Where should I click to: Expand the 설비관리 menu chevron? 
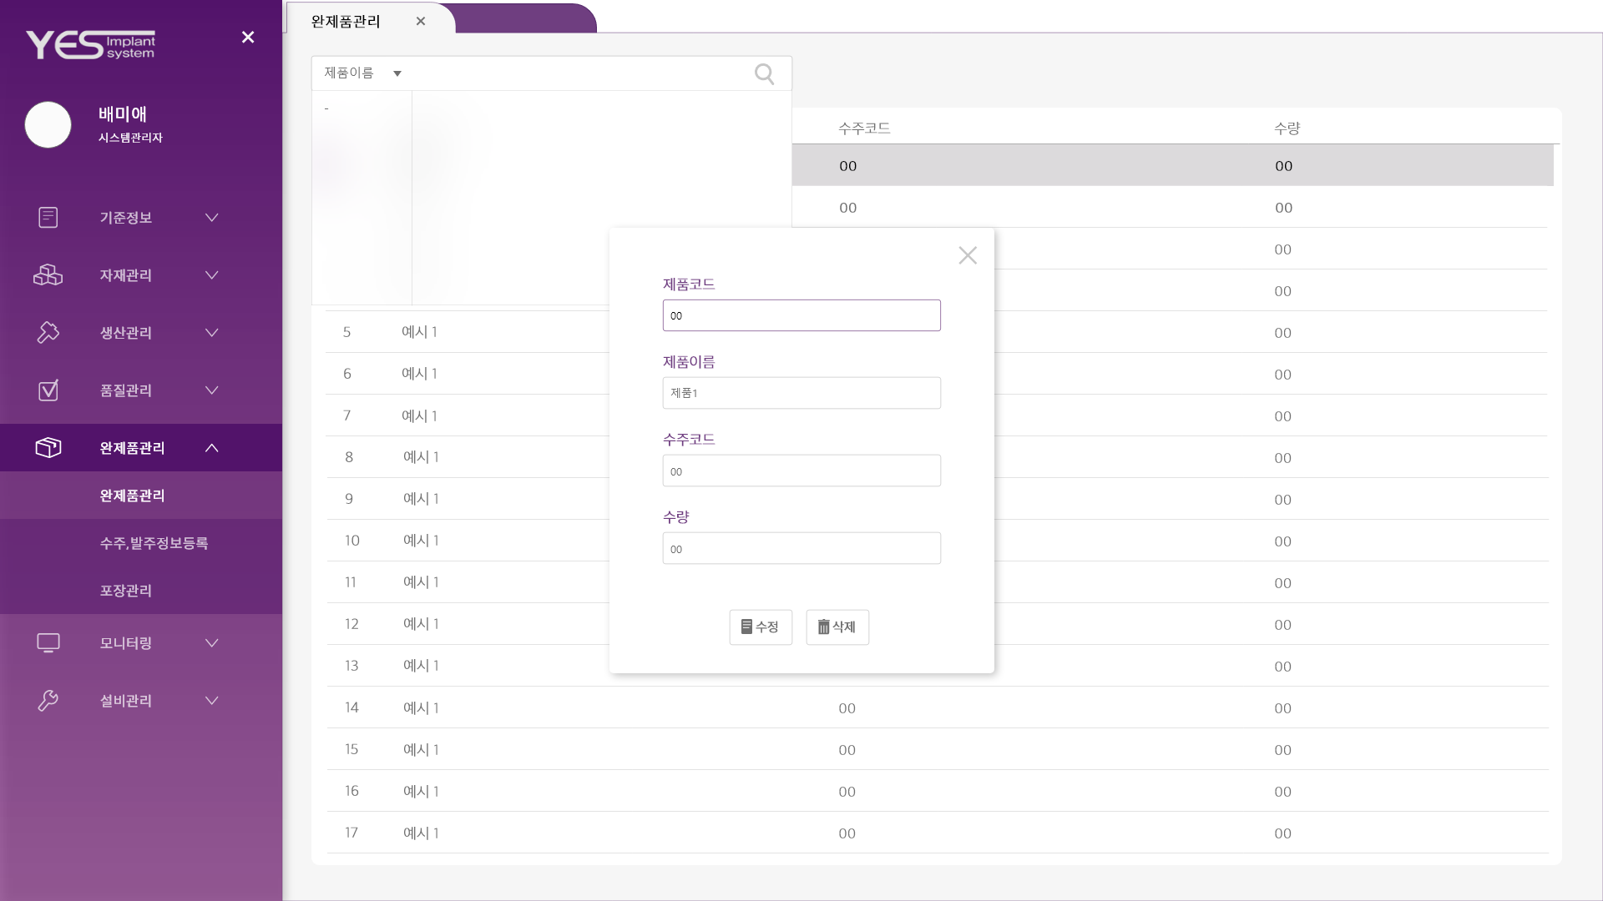pyautogui.click(x=212, y=701)
